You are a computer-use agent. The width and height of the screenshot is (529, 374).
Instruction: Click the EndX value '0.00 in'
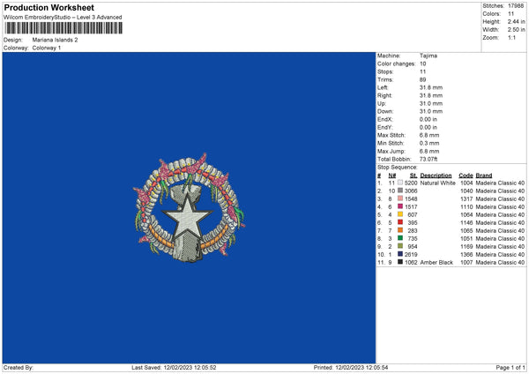pos(428,119)
